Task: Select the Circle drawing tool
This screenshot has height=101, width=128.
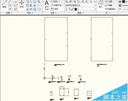Action: click(10, 5)
